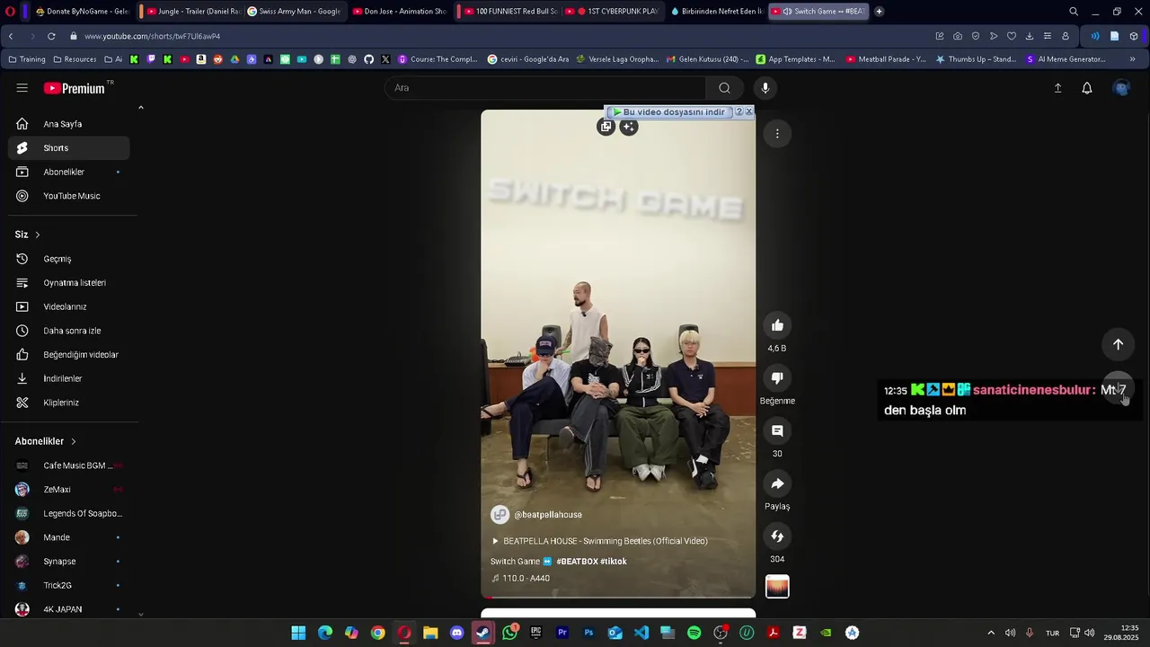This screenshot has height=647, width=1150.
Task: Open Legends Of Soapbox channel subscription
Action: (x=69, y=513)
